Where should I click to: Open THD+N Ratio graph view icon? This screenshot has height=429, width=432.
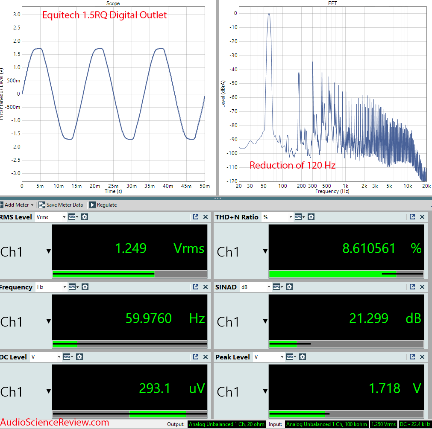coord(300,217)
